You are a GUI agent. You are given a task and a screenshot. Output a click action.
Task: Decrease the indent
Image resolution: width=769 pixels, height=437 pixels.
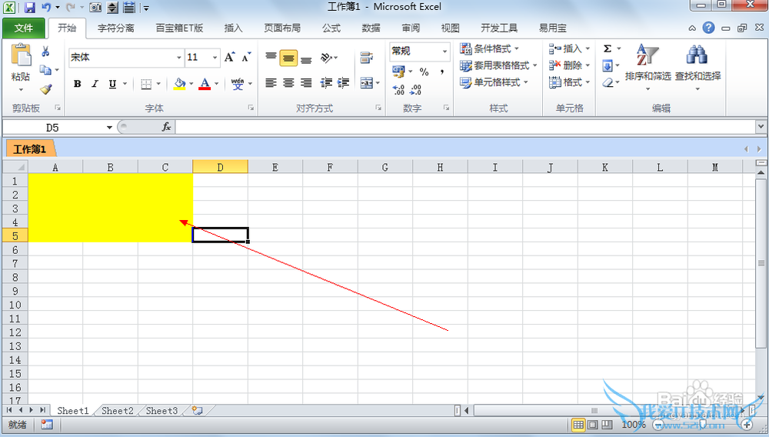click(326, 83)
